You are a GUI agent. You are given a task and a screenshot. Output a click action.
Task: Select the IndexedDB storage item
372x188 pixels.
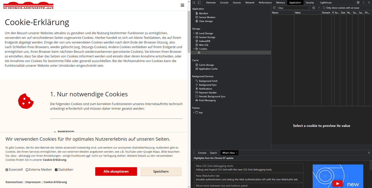tap(204, 41)
